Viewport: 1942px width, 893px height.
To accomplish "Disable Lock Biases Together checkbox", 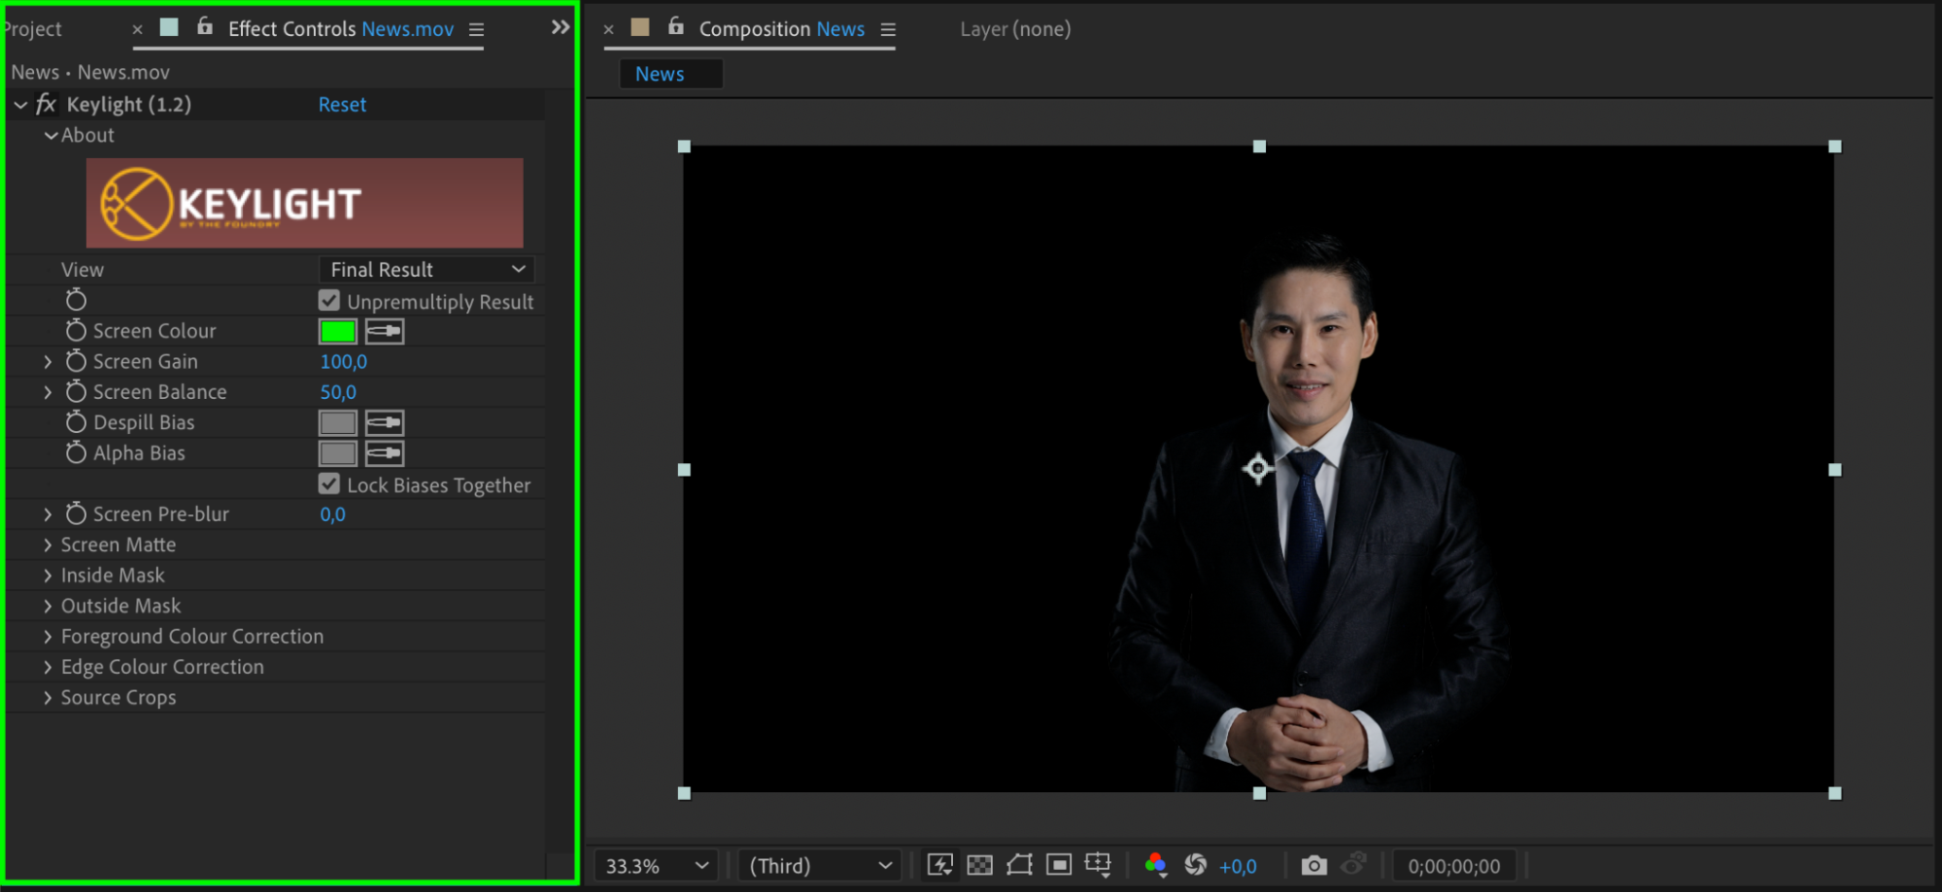I will point(329,484).
